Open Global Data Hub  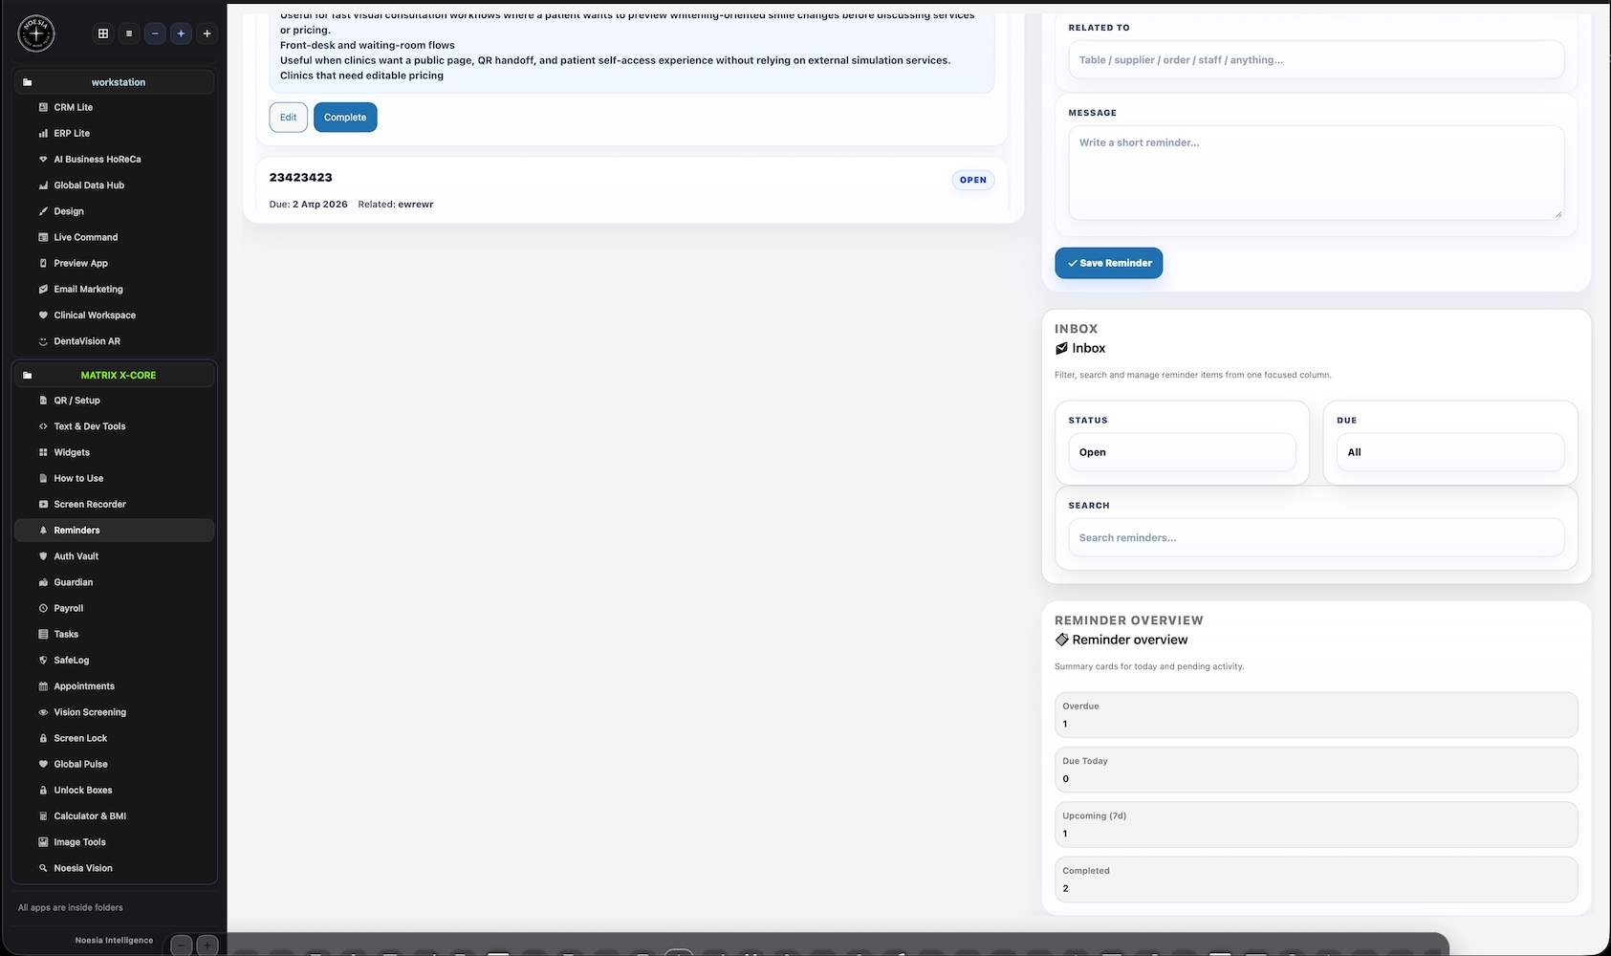(115, 185)
